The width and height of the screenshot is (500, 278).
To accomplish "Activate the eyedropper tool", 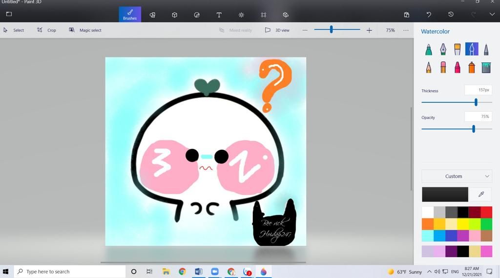I will click(x=481, y=194).
